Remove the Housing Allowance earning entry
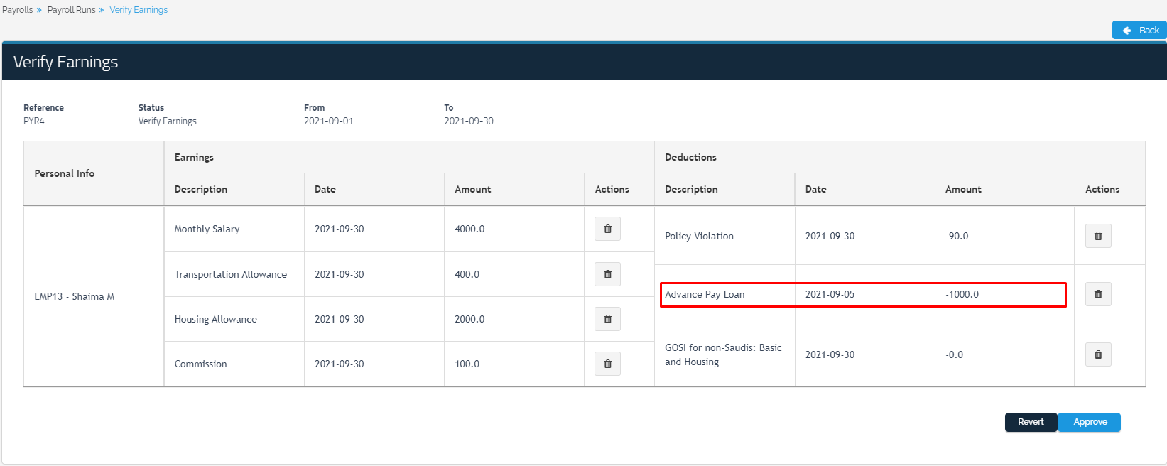The height and width of the screenshot is (466, 1167). click(607, 319)
